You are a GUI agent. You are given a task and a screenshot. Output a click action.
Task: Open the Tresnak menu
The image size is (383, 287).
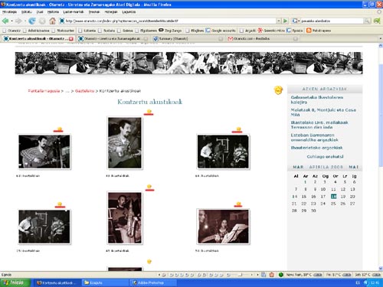point(94,11)
